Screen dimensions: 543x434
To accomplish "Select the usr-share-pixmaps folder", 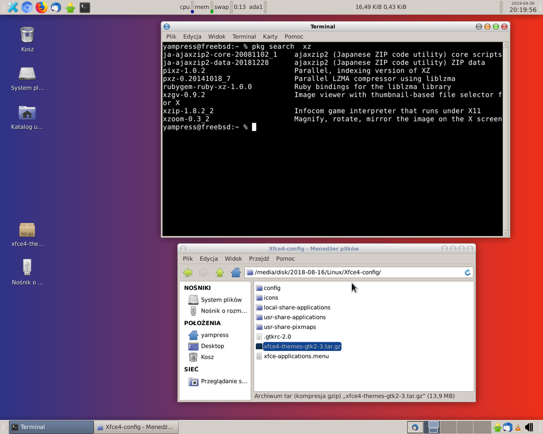I will (x=286, y=327).
